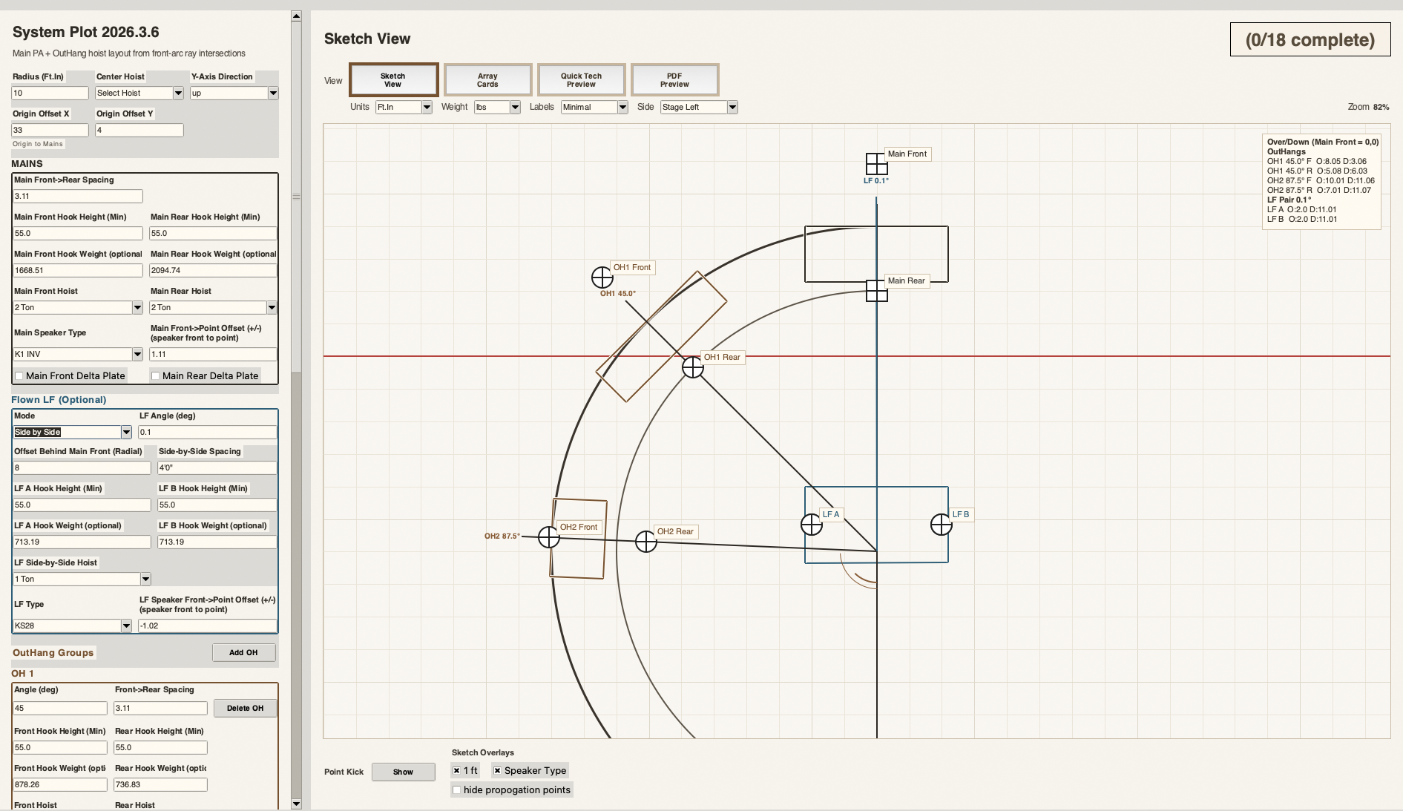This screenshot has height=811, width=1403.
Task: Open the LF Type dropdown
Action: [x=72, y=626]
